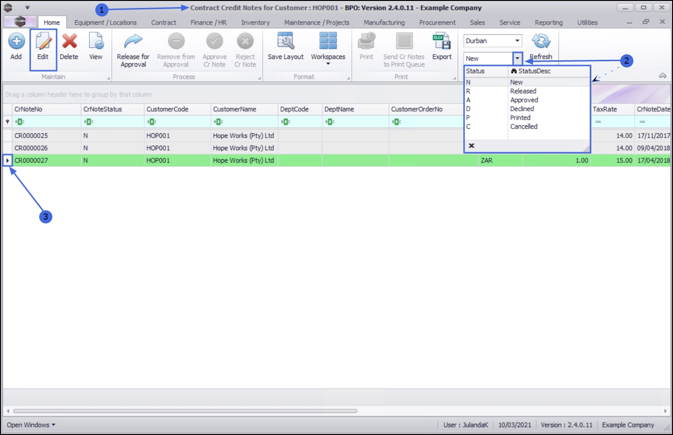
Task: Click the Add credit note icon
Action: point(16,41)
